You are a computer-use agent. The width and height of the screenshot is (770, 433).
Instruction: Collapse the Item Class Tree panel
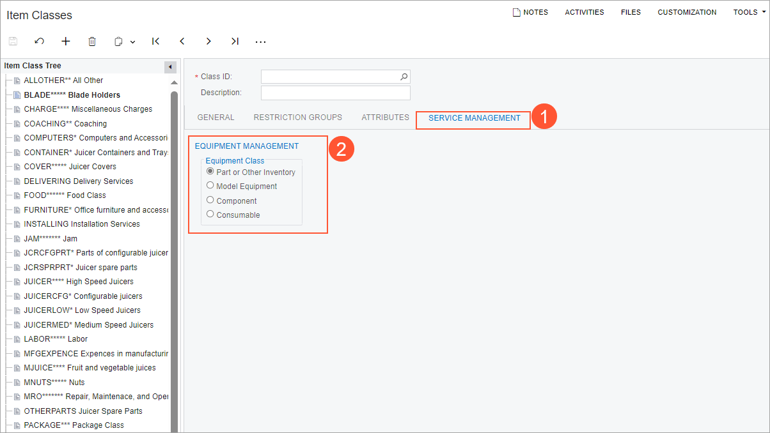pyautogui.click(x=171, y=67)
